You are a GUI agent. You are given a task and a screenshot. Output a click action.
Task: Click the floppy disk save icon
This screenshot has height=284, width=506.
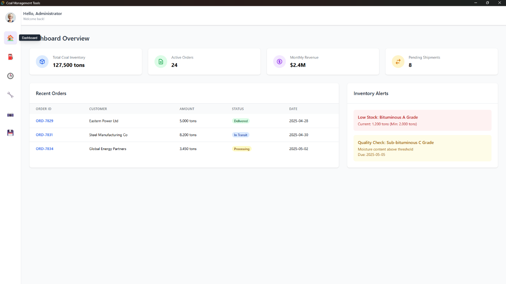10,133
